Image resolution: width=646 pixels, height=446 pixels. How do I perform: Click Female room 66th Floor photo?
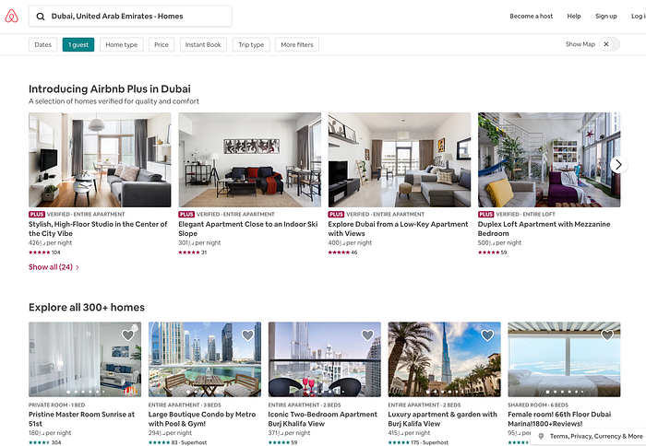coord(564,359)
